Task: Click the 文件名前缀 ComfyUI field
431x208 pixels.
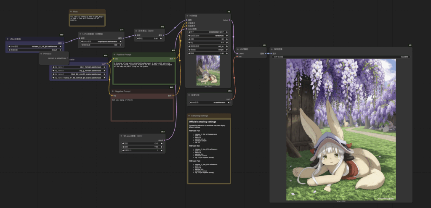Action: click(341, 57)
